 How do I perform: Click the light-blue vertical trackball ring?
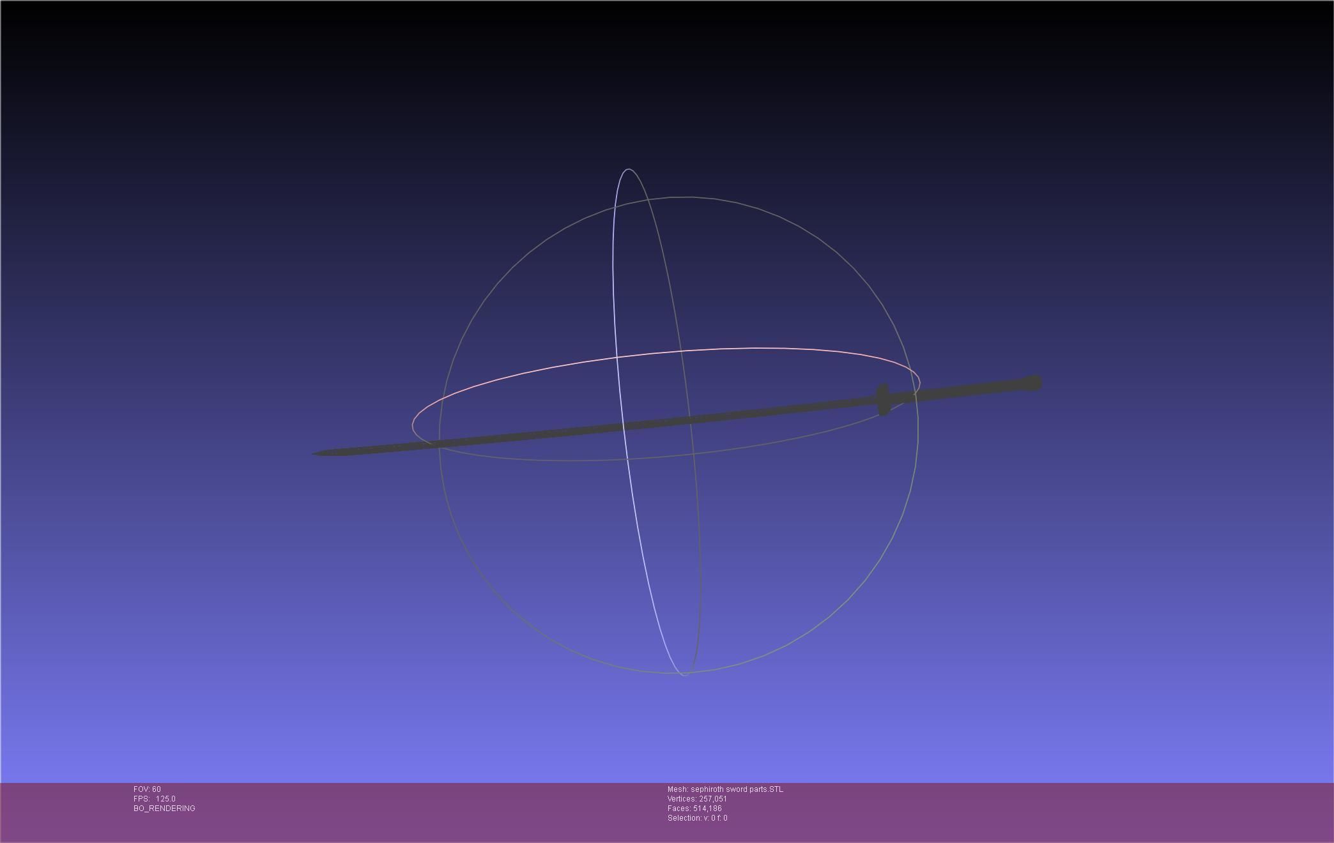coord(614,287)
